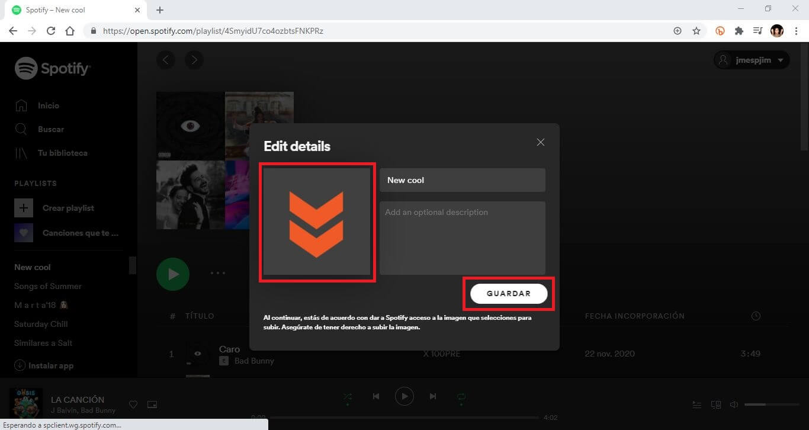
Task: Open picture-in-picture mini player icon
Action: point(152,405)
